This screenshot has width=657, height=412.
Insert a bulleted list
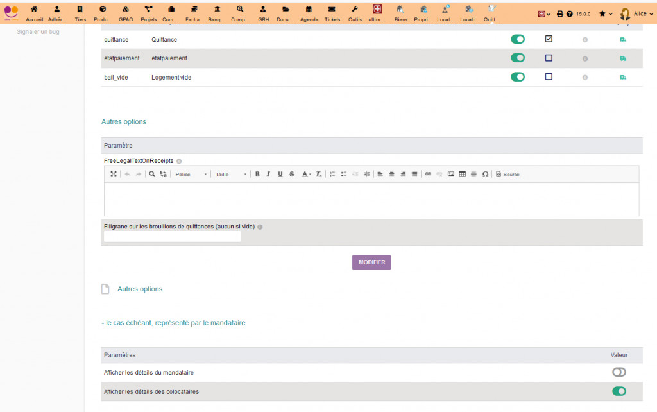click(344, 174)
